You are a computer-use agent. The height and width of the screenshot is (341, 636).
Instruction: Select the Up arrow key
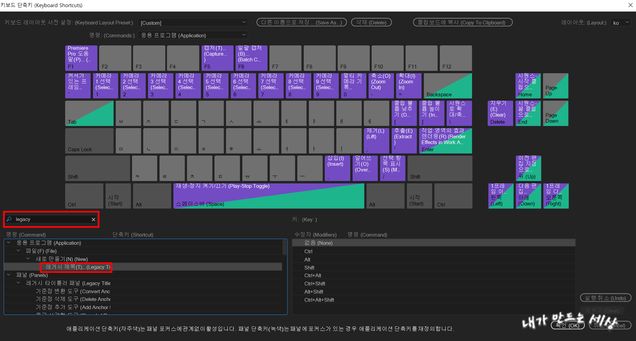pos(528,168)
